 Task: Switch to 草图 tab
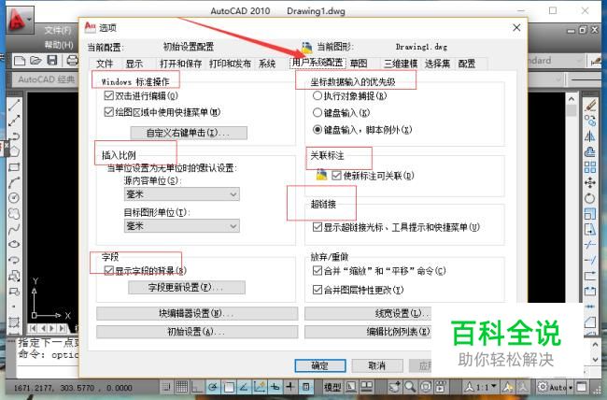tap(359, 64)
